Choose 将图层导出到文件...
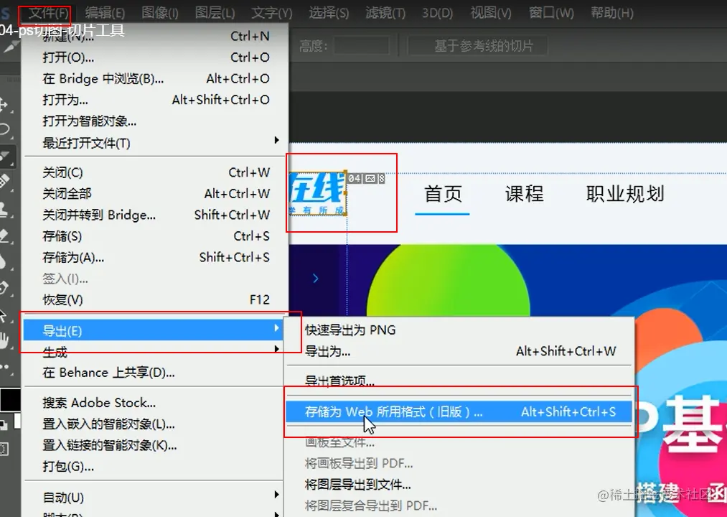 [459, 485]
